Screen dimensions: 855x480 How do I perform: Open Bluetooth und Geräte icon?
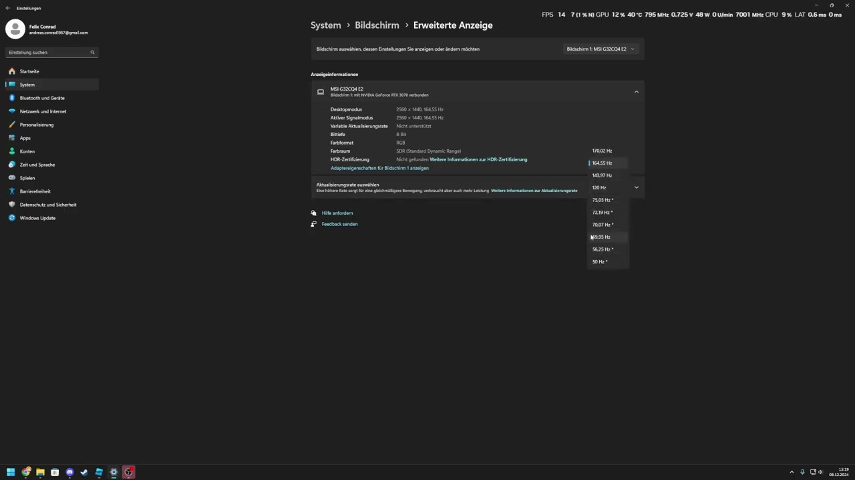pyautogui.click(x=12, y=98)
